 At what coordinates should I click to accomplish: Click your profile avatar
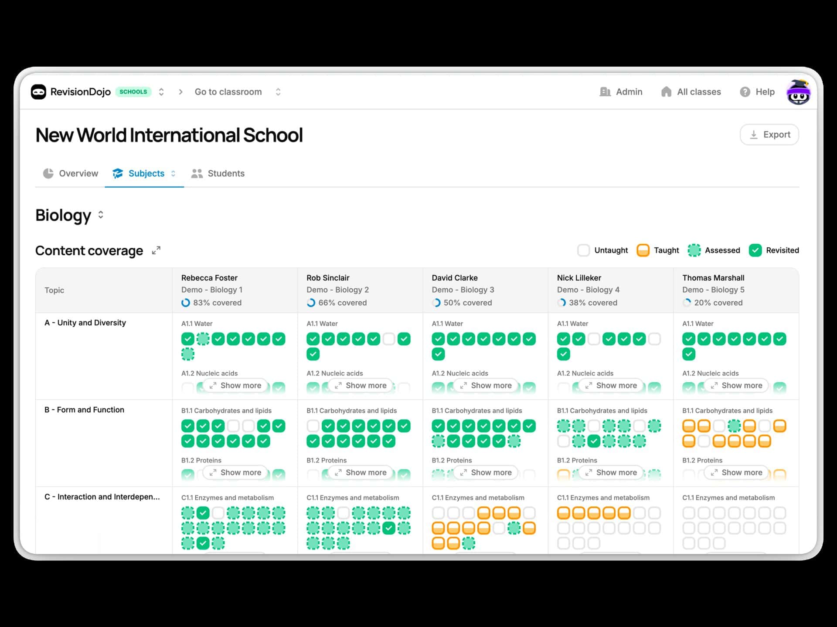(x=799, y=92)
